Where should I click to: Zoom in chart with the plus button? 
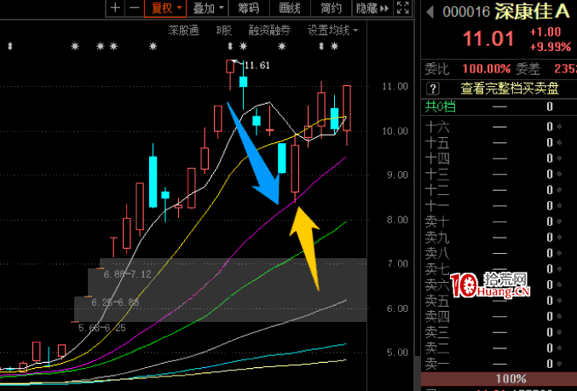[x=115, y=8]
